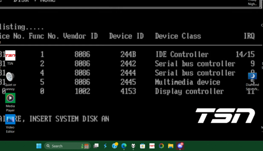Open Task View from the taskbar
This screenshot has width=263, height=151.
point(96,146)
